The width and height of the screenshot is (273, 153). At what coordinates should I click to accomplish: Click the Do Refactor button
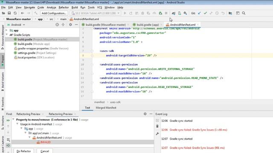tap(24, 151)
